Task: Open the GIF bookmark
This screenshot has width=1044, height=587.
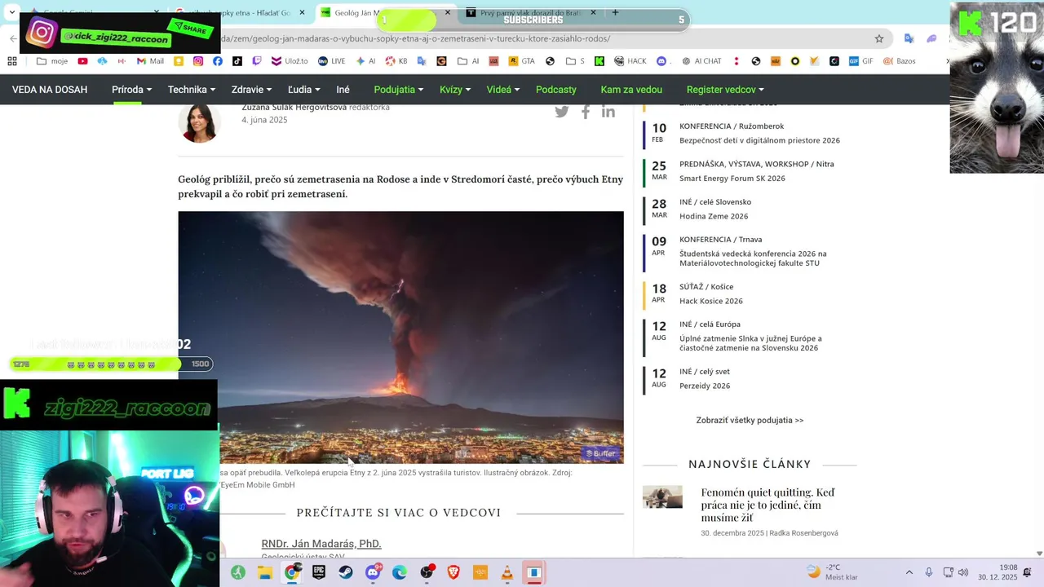Action: coord(860,61)
